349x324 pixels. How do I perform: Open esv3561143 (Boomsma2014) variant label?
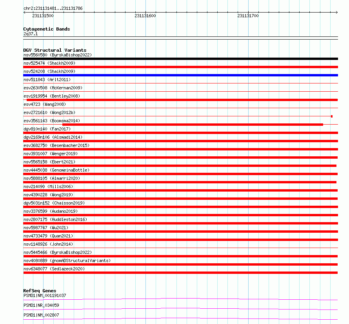[52, 121]
